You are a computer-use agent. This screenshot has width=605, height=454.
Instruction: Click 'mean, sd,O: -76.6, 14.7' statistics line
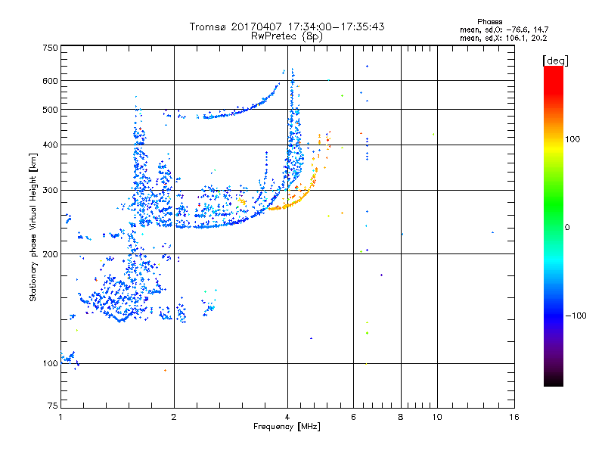pos(504,30)
